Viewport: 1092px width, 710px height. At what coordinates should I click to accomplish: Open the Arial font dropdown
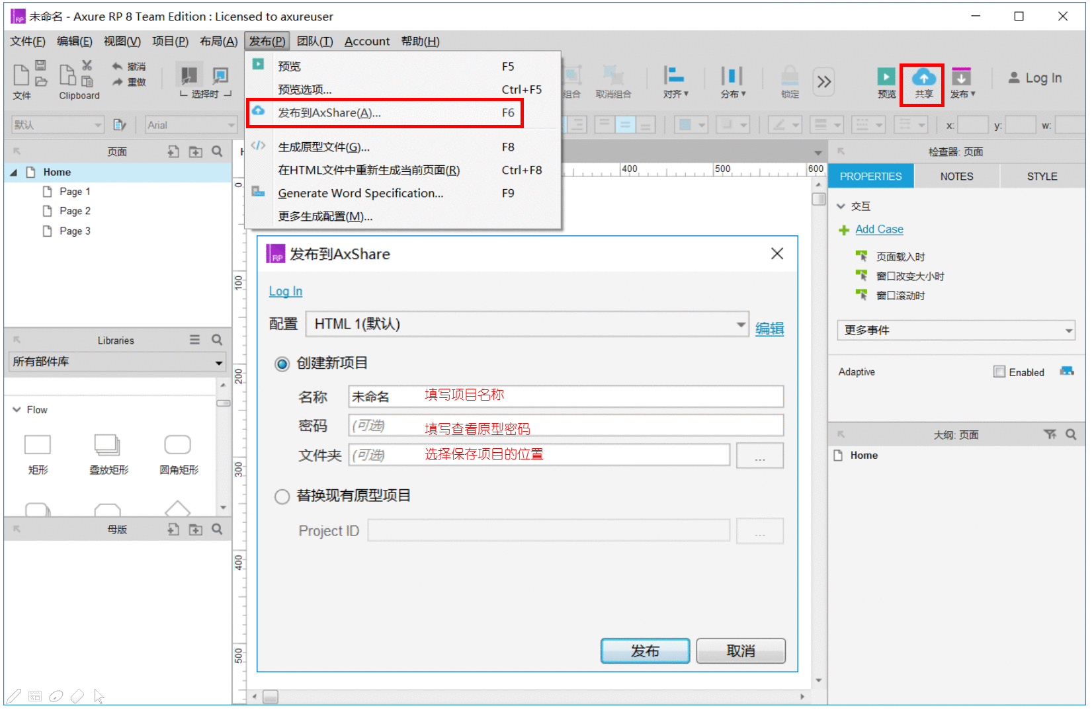pos(190,125)
